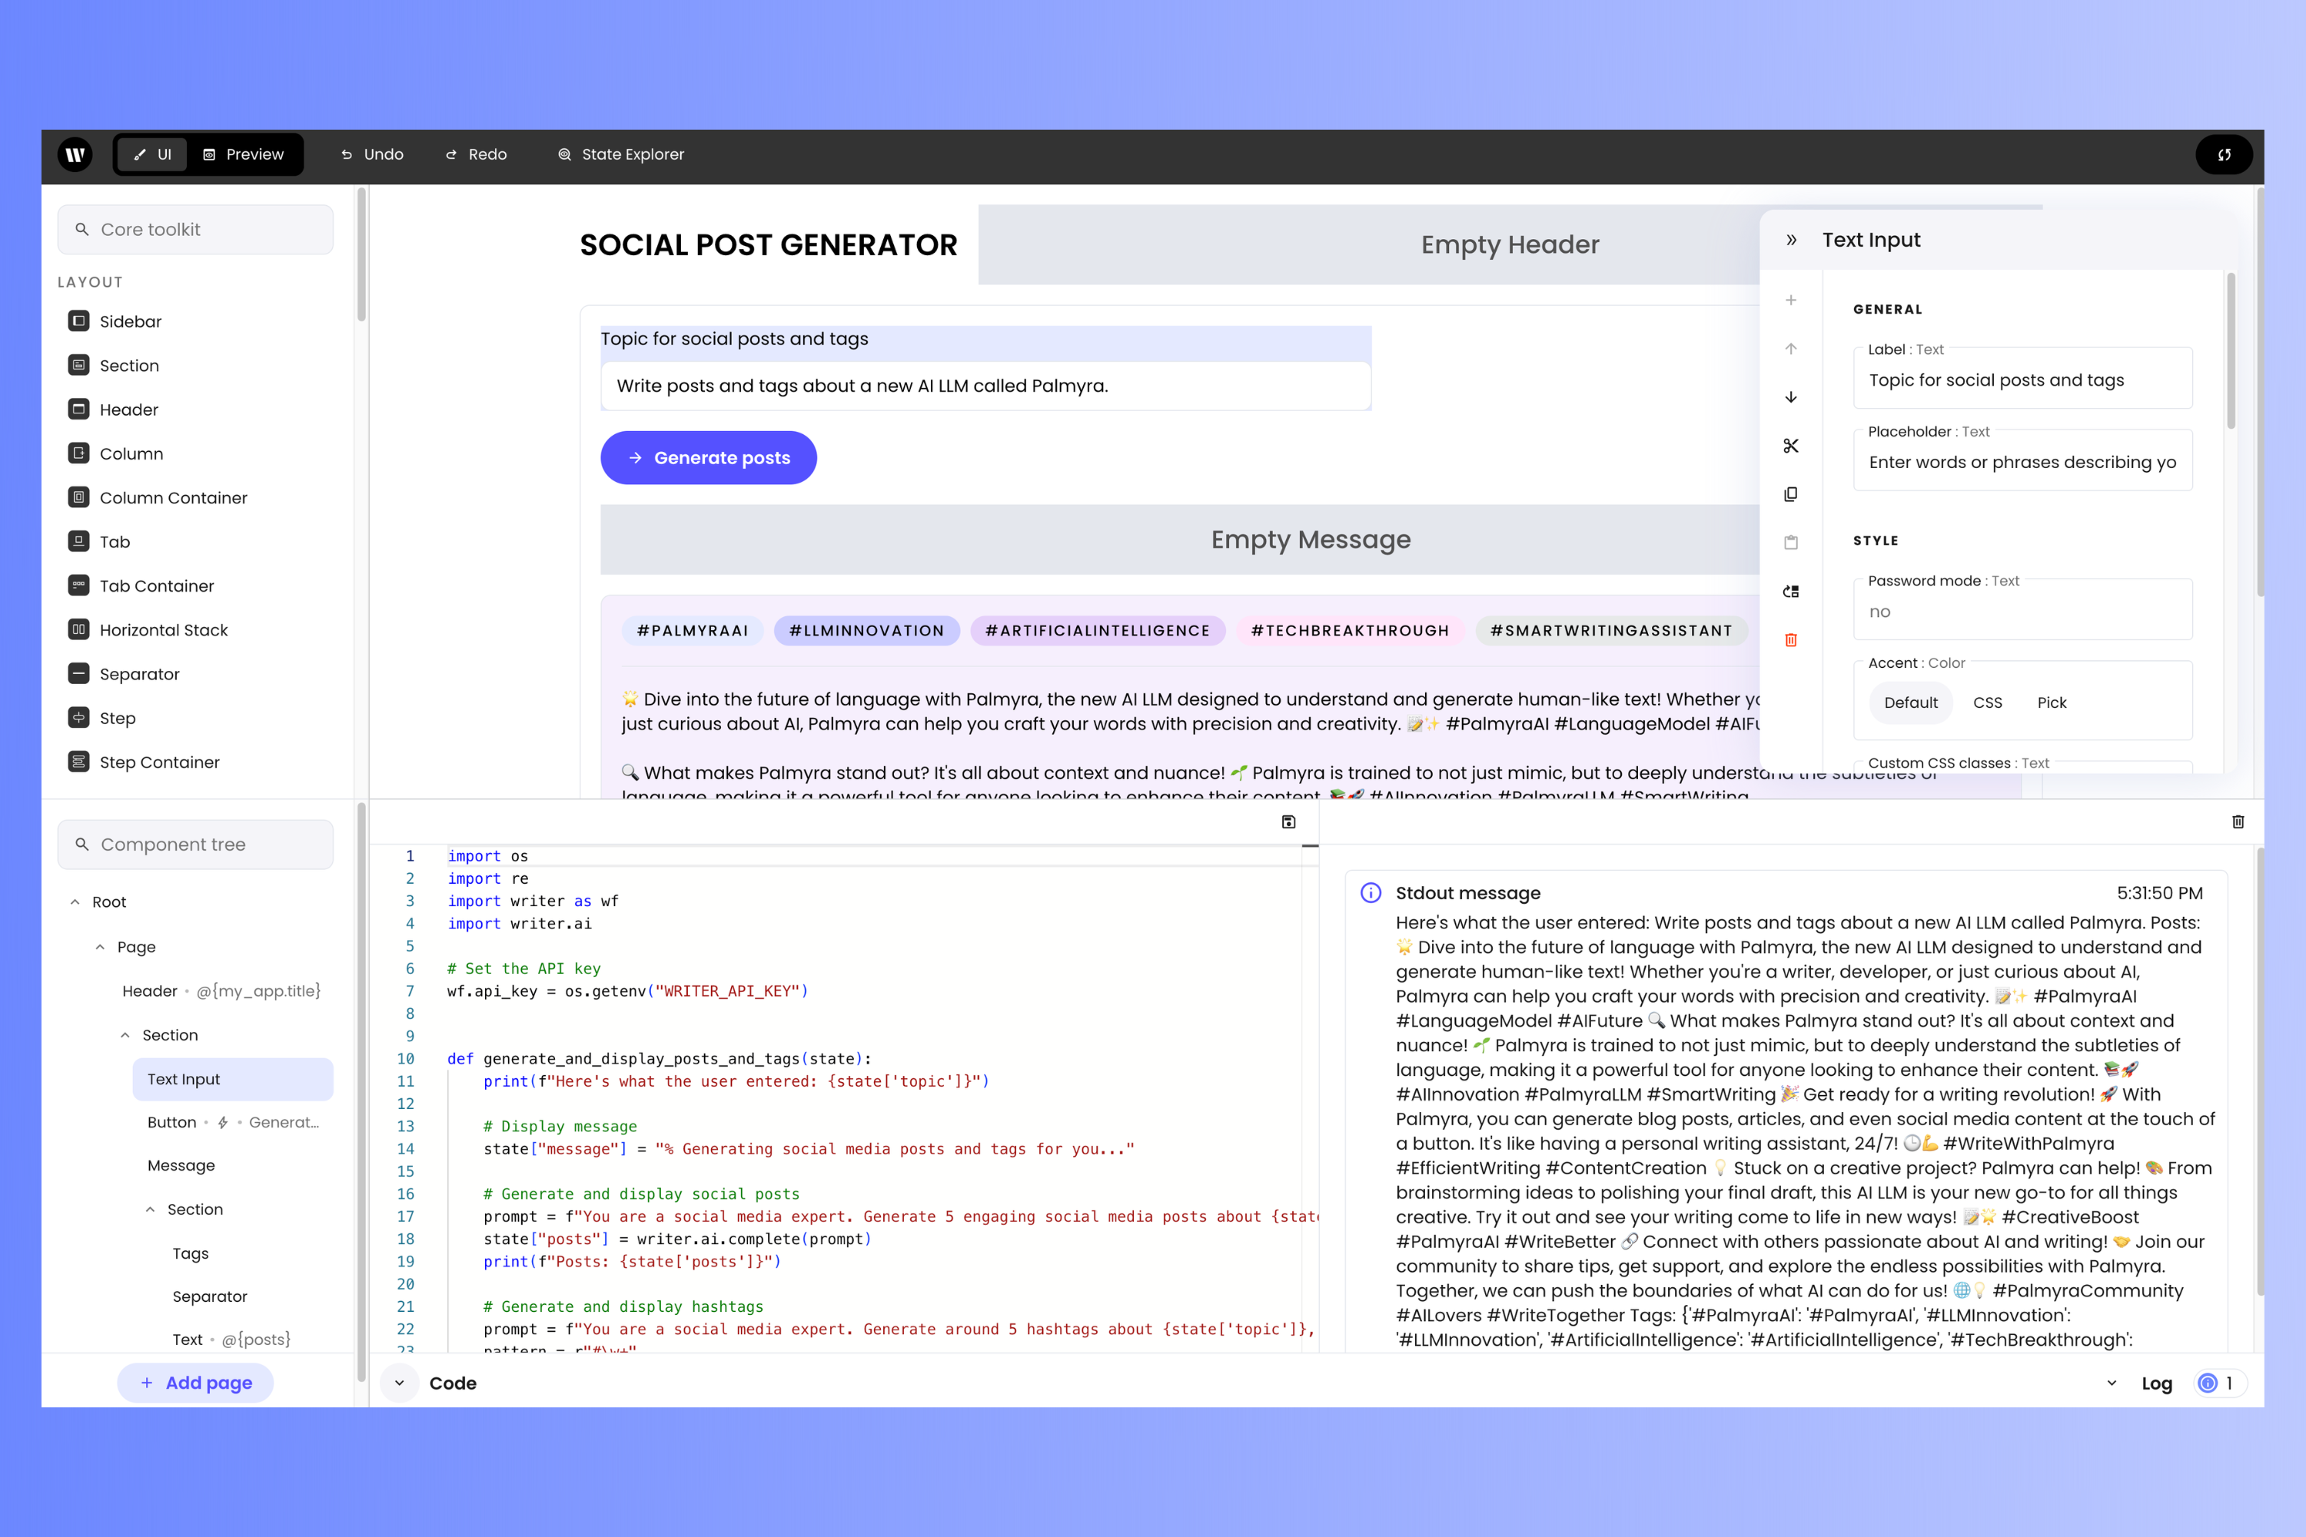Image resolution: width=2306 pixels, height=1537 pixels.
Task: Click the paste clipboard icon
Action: 1790,542
